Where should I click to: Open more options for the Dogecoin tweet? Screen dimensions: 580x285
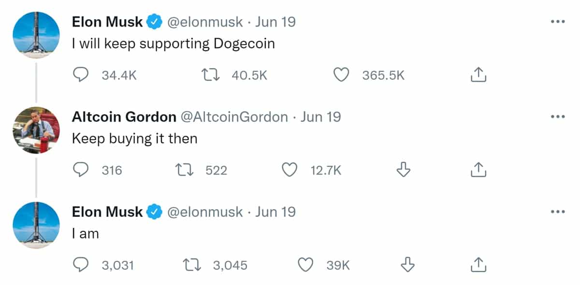coord(557,22)
